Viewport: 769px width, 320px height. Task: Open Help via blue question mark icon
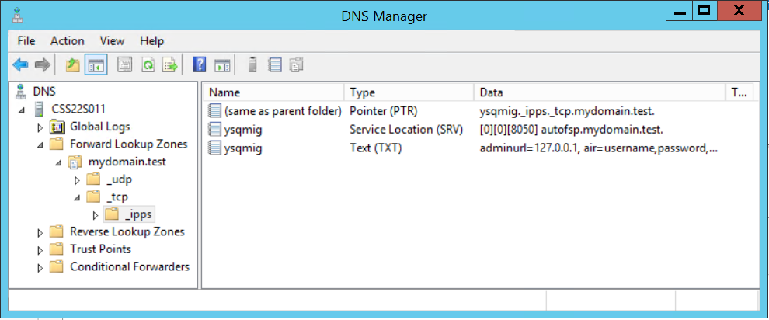[x=200, y=65]
